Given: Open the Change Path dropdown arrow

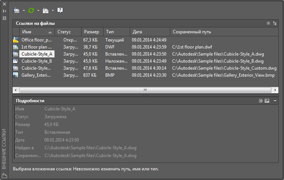Looking at the screenshot, I should pyautogui.click(x=53, y=10).
